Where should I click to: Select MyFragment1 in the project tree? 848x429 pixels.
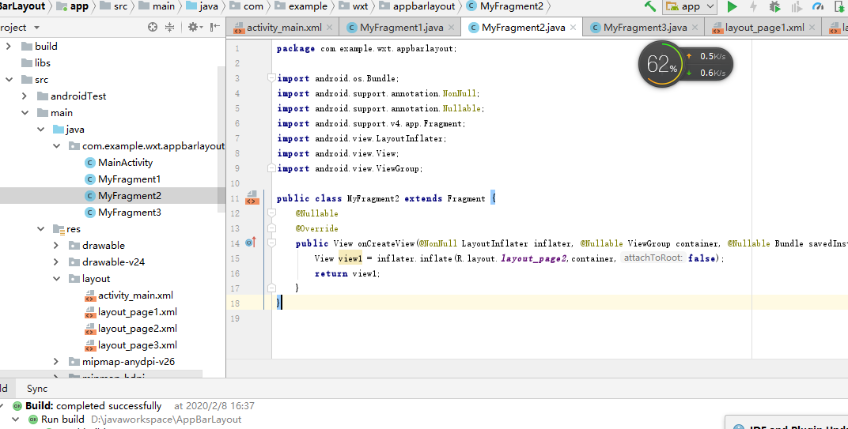point(123,179)
